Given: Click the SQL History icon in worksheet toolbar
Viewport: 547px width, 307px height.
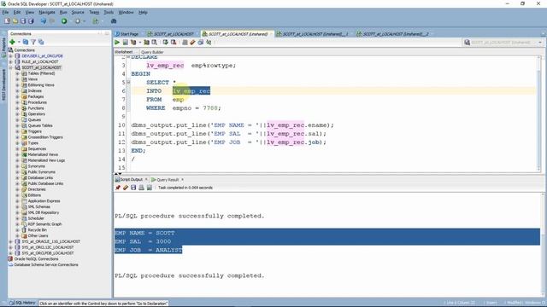Looking at the screenshot, I should tap(201, 43).
